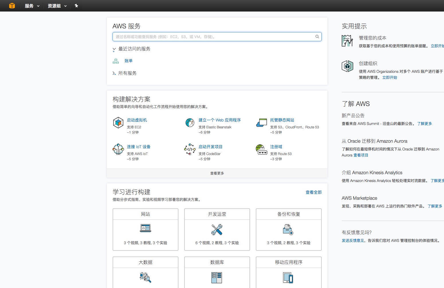Open the 网站 learning card title

coord(146,214)
